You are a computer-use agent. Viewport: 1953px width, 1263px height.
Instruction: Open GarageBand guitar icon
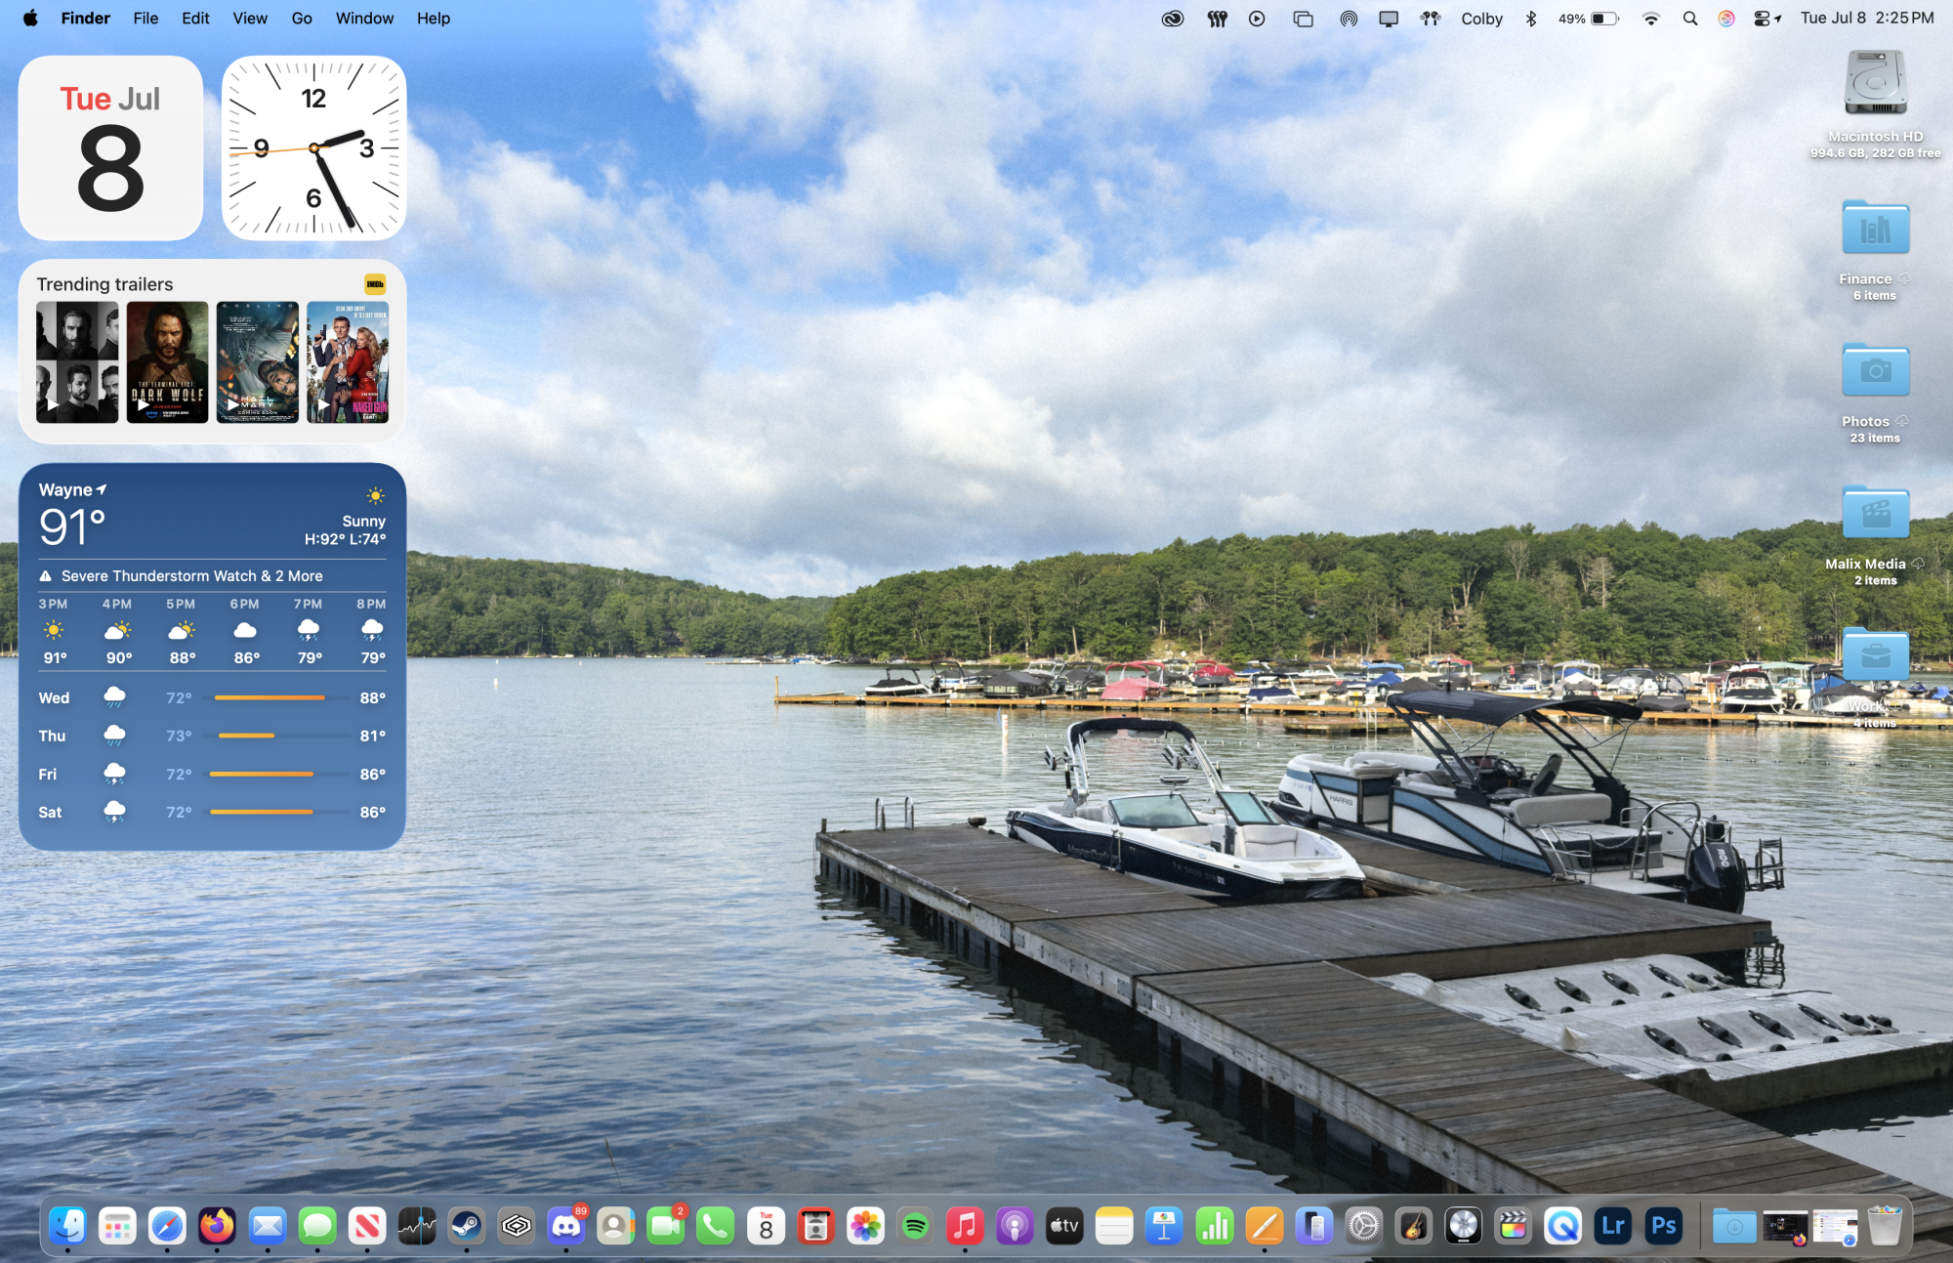click(x=1413, y=1226)
